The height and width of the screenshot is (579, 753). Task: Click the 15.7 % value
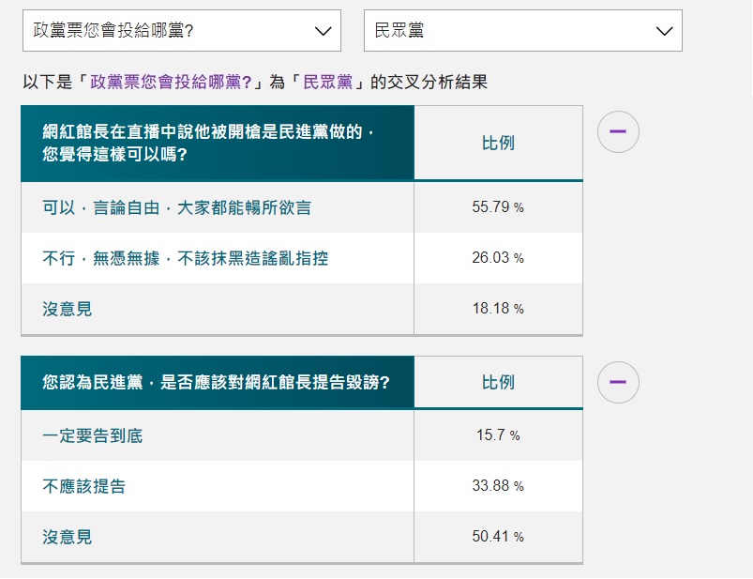click(x=498, y=434)
